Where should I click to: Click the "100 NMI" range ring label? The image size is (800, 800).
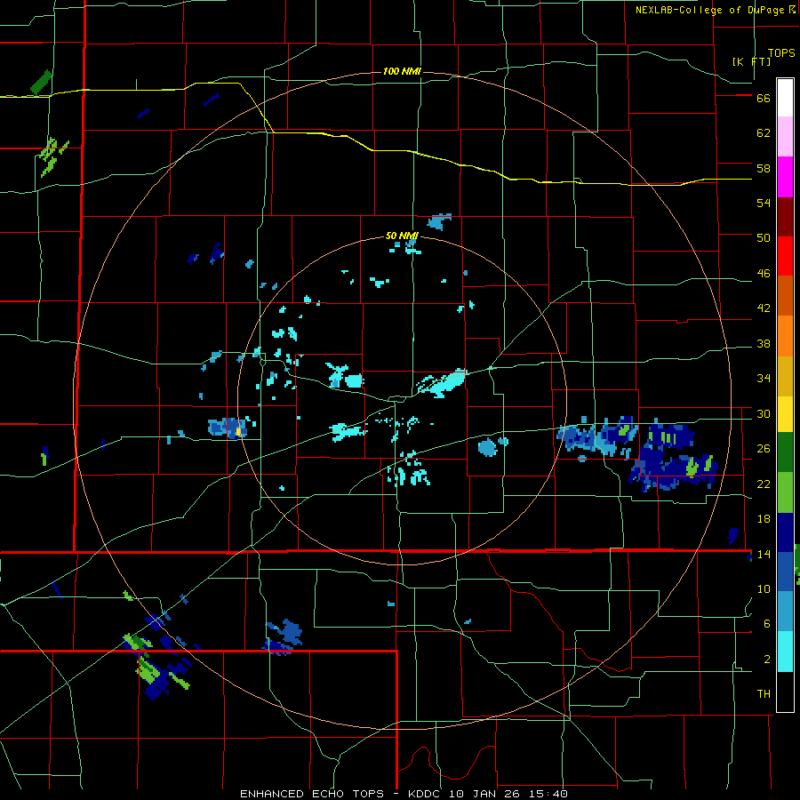coord(402,71)
